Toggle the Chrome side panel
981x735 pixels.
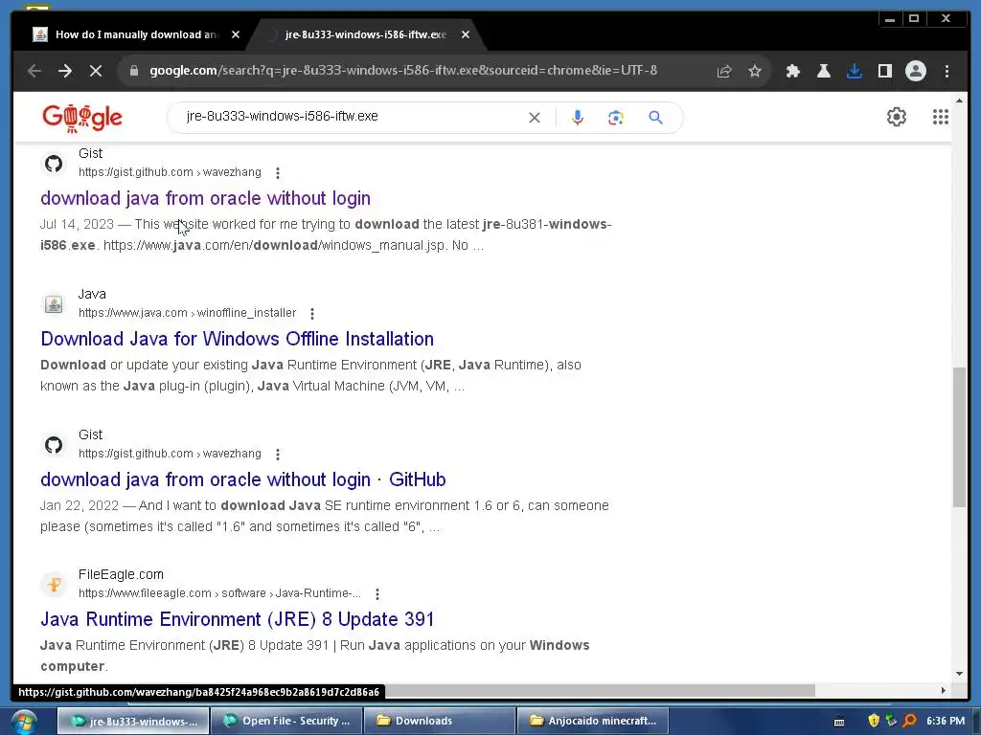point(884,71)
